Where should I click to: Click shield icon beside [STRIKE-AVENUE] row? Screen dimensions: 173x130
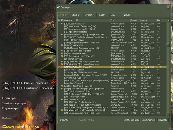62,64
